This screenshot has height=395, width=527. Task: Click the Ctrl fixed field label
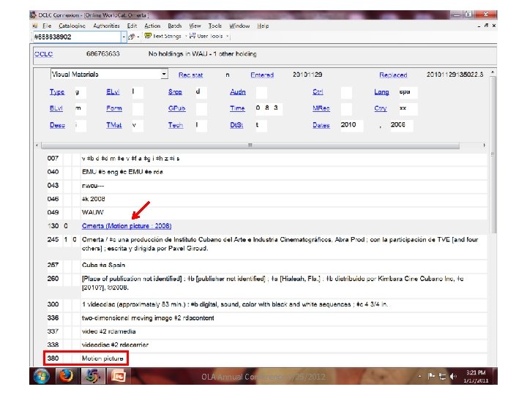tap(318, 91)
